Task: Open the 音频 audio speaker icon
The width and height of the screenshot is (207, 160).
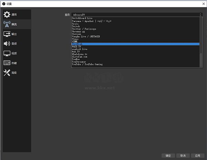Action: [x=7, y=44]
